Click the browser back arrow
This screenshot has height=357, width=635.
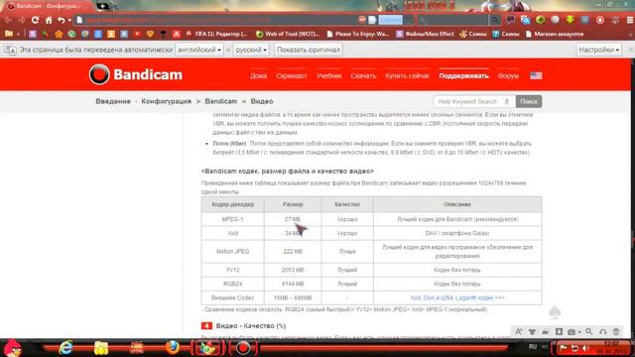click(x=8, y=20)
